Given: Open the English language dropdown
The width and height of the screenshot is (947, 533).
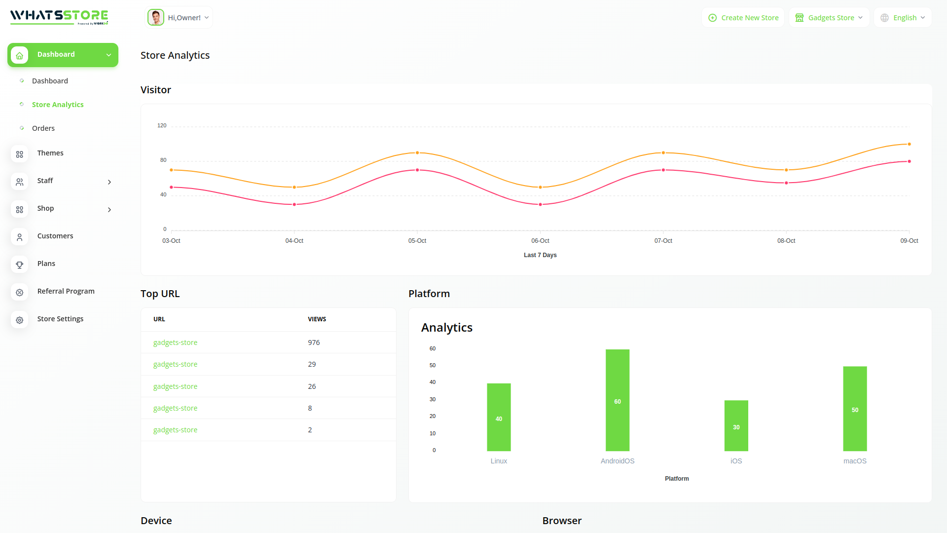Looking at the screenshot, I should click(x=903, y=18).
